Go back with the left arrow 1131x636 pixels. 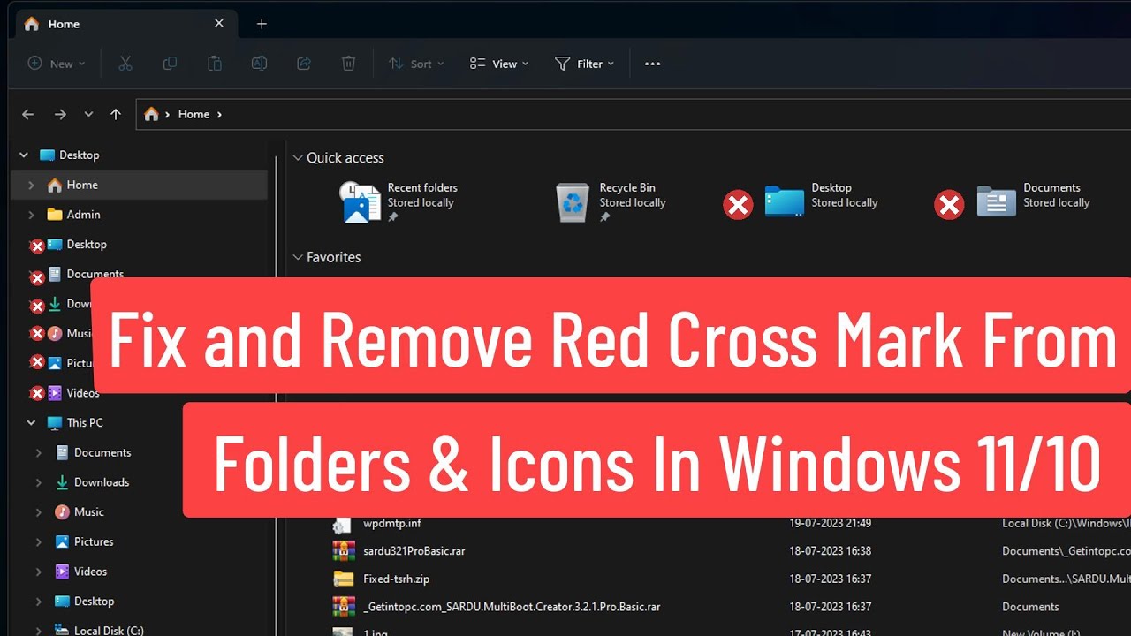pyautogui.click(x=27, y=114)
